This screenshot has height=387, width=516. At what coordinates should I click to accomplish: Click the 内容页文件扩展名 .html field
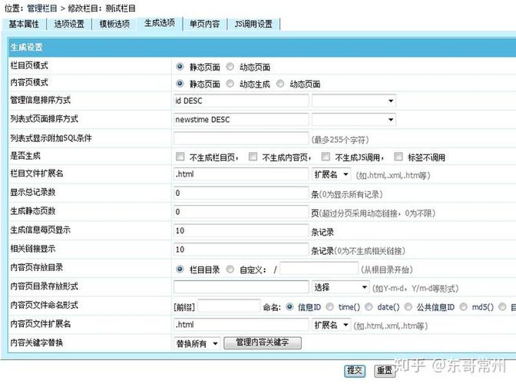tap(241, 324)
